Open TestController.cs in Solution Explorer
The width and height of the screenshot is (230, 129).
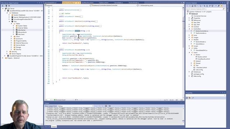(x=201, y=33)
